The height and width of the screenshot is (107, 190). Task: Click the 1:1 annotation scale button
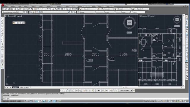(159, 101)
